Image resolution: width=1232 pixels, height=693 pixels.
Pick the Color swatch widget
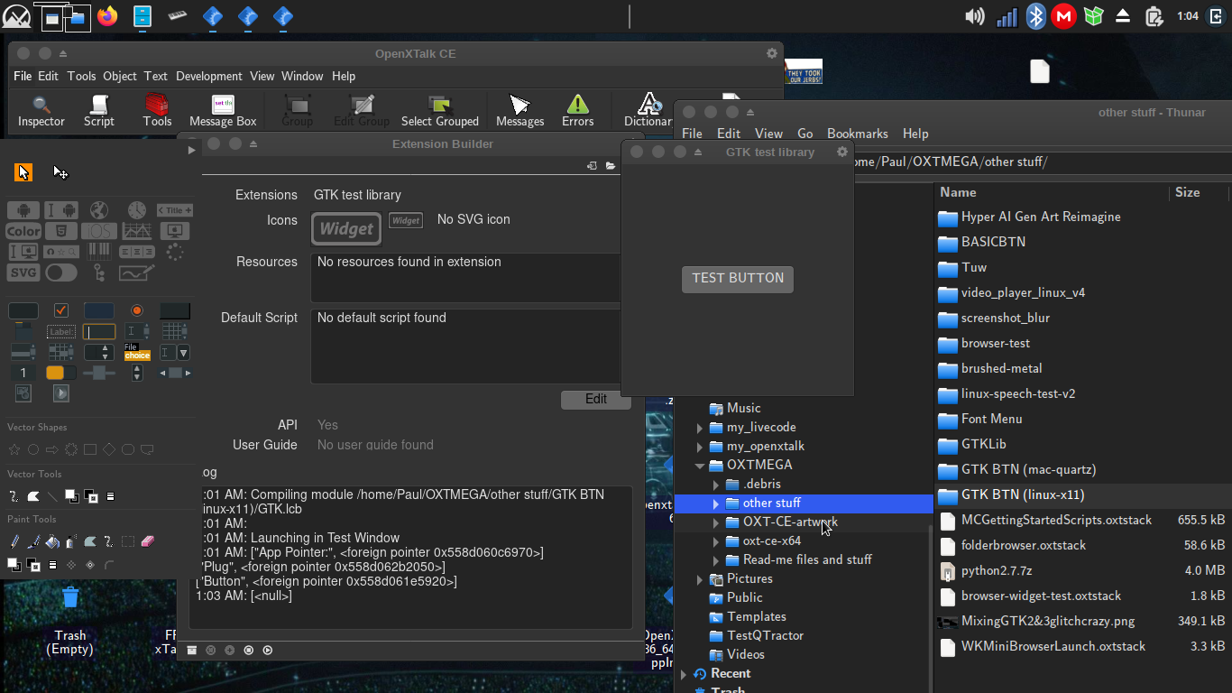pos(23,231)
